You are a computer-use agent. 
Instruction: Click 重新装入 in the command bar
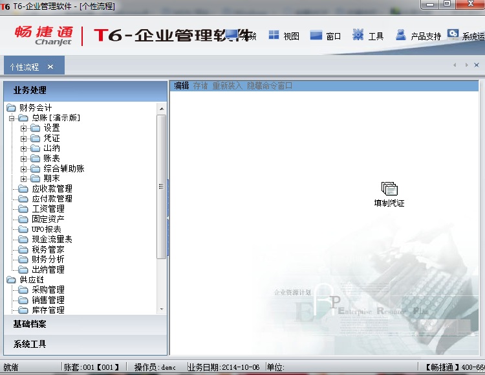pyautogui.click(x=228, y=85)
